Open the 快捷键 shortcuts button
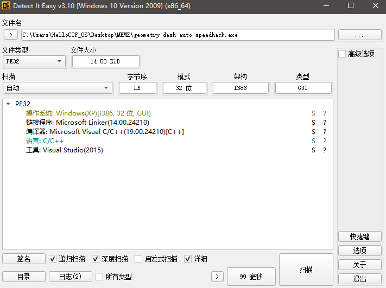The image size is (386, 288). 359,236
